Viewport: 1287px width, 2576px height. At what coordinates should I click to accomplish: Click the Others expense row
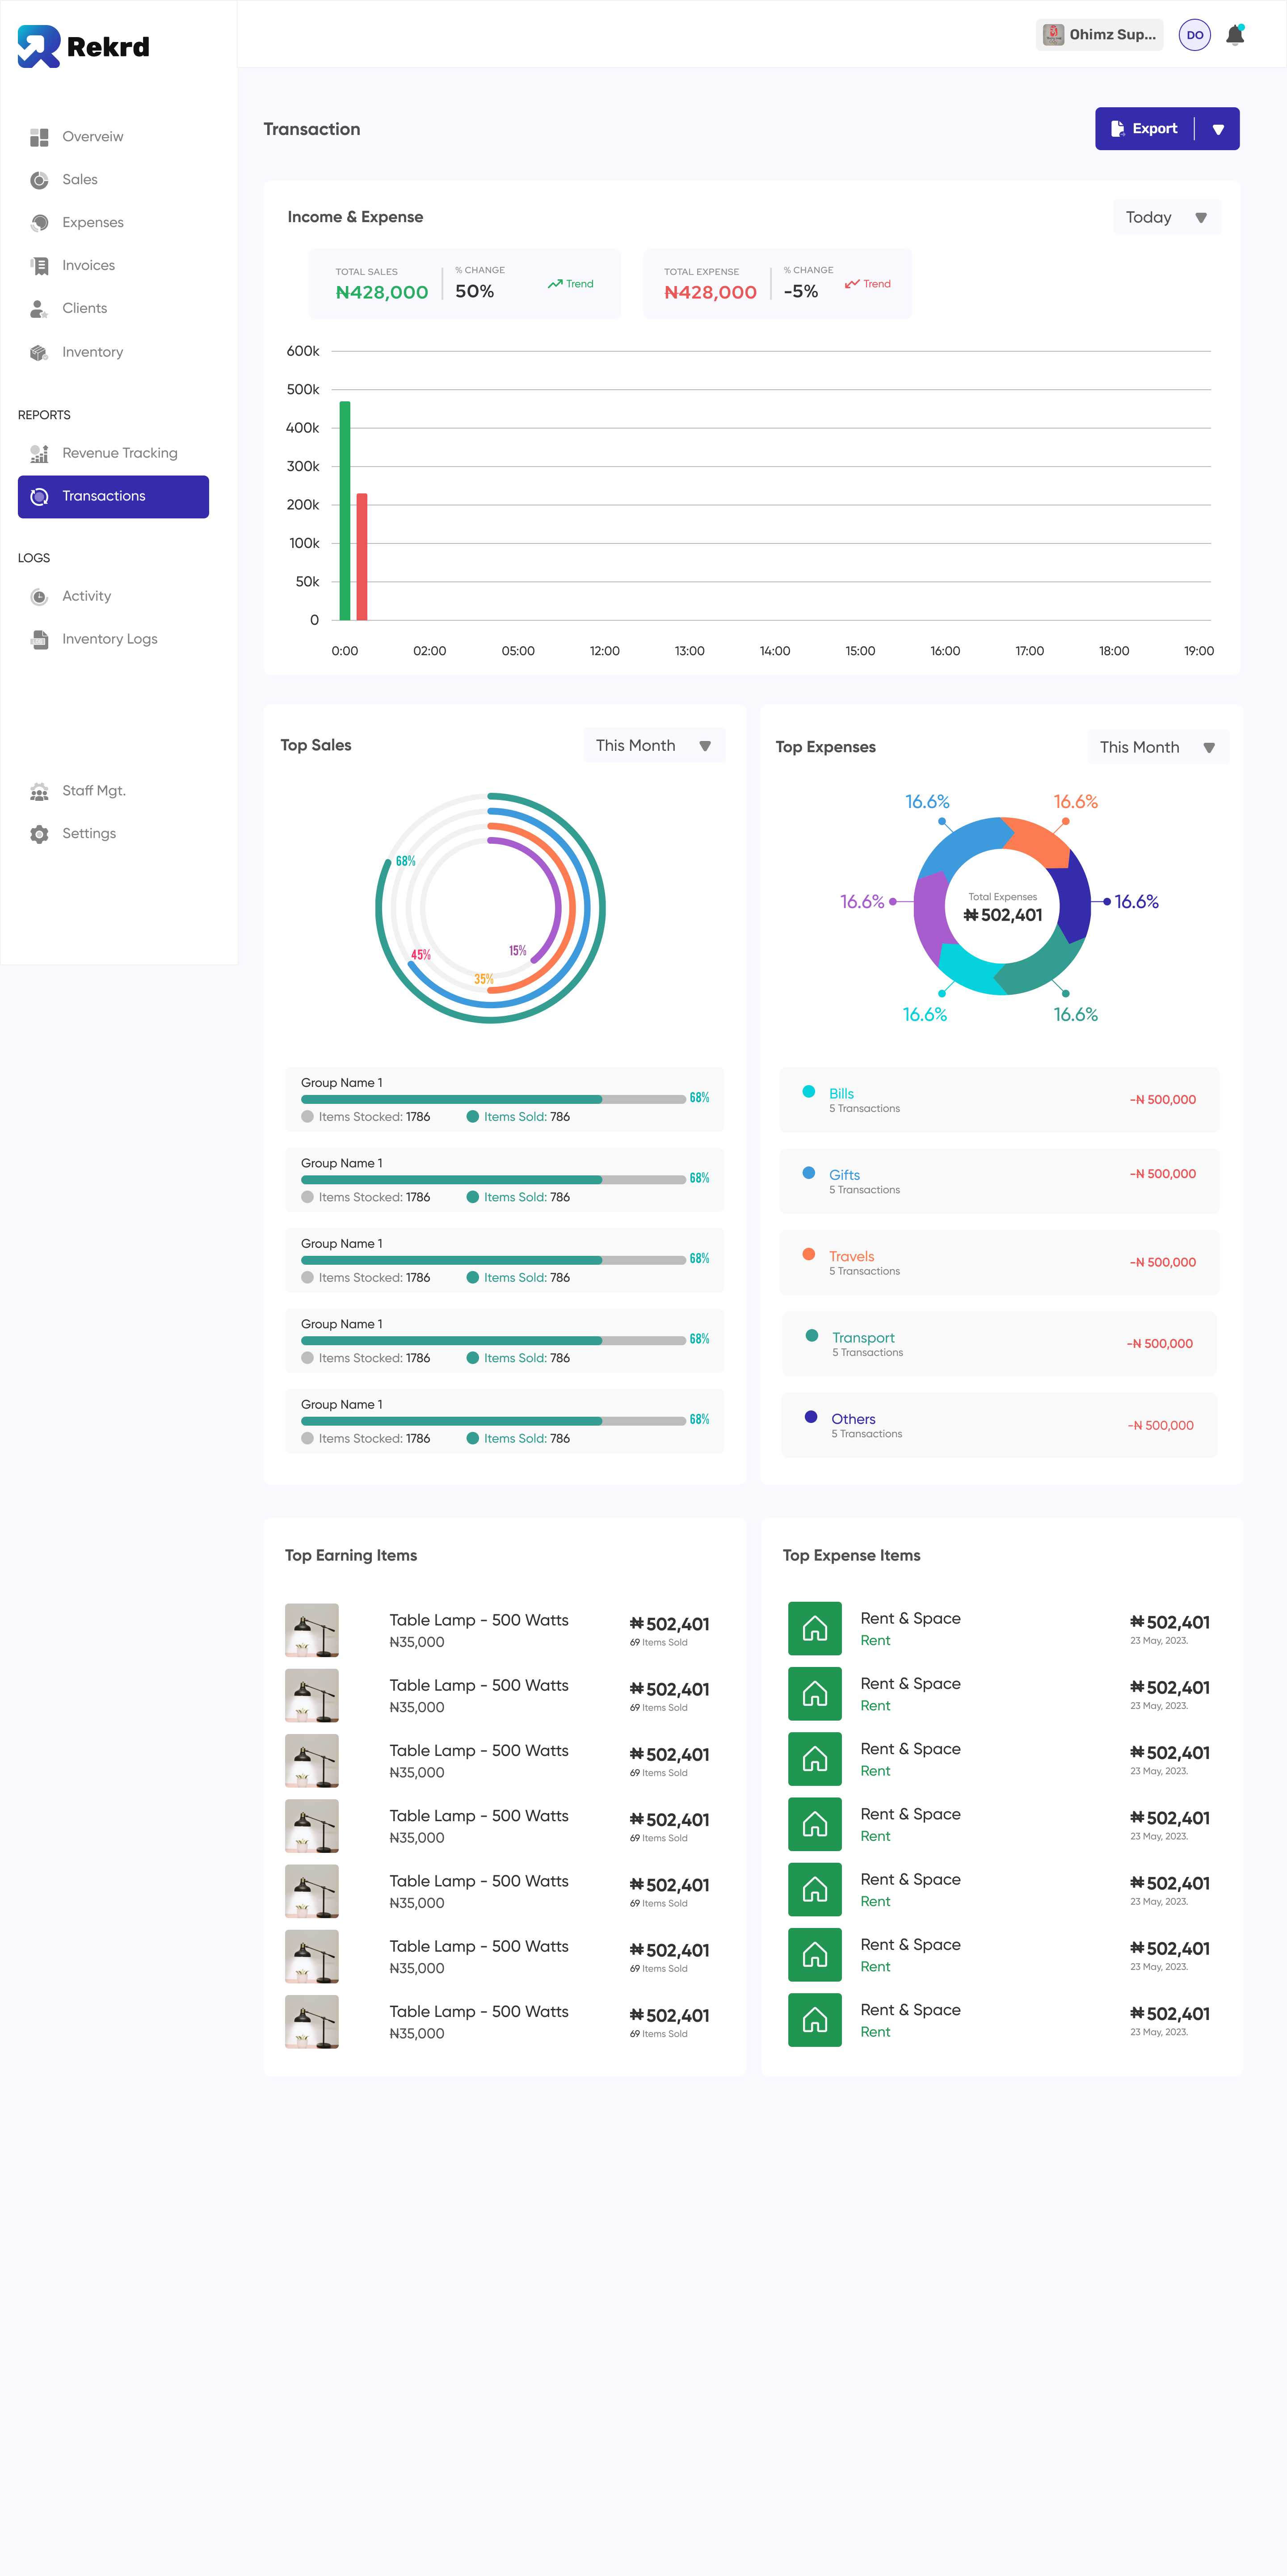click(x=999, y=1425)
